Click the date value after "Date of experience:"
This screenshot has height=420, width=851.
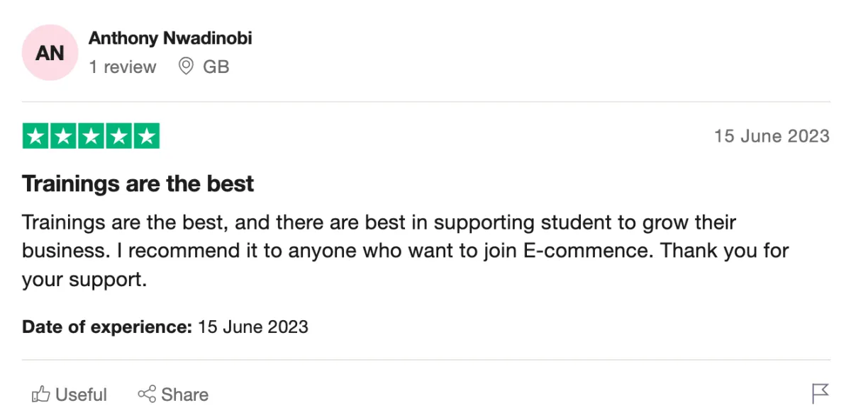click(253, 327)
